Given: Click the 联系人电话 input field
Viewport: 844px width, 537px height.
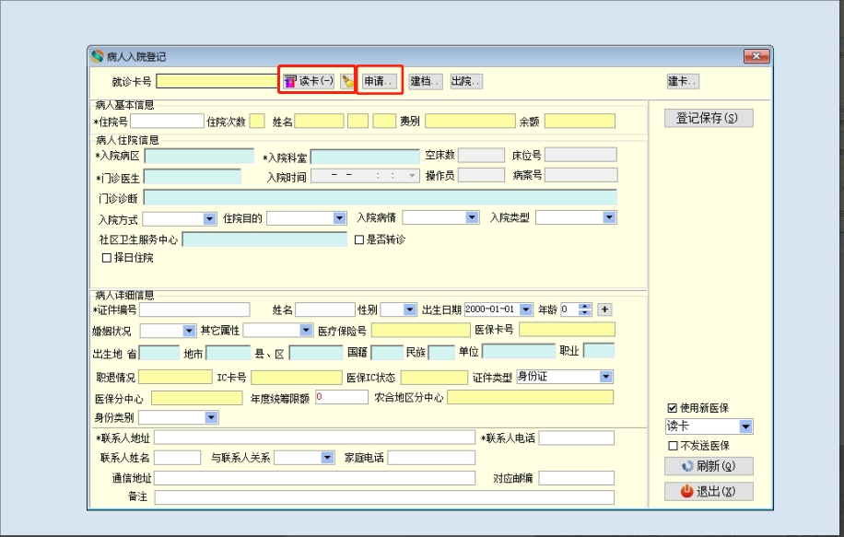Looking at the screenshot, I should coord(577,438).
